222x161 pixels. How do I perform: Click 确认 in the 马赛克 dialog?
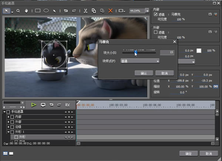tap(144, 73)
